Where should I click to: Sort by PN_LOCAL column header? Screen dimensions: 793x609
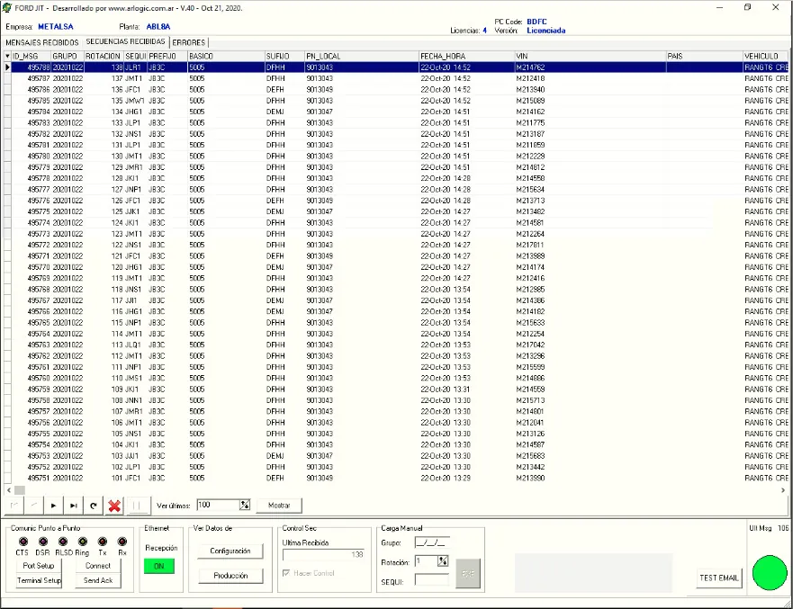[x=362, y=56]
